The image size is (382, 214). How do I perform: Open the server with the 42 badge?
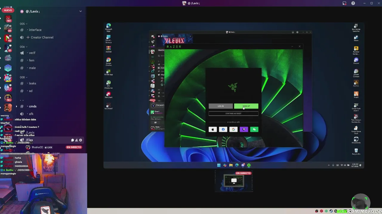[8, 38]
